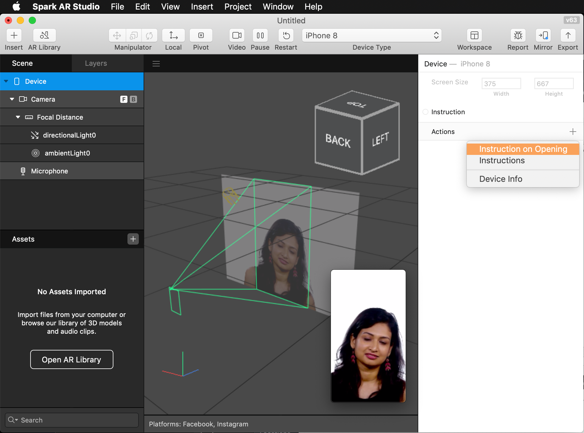
Task: Click the TOP face of view cube
Action: 357,104
